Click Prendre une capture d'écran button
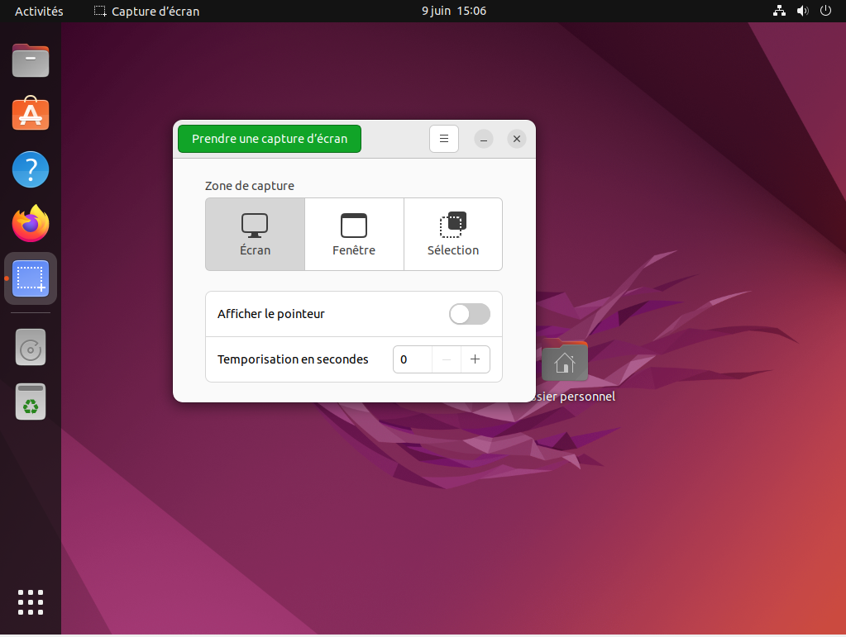This screenshot has width=846, height=637. [x=270, y=139]
